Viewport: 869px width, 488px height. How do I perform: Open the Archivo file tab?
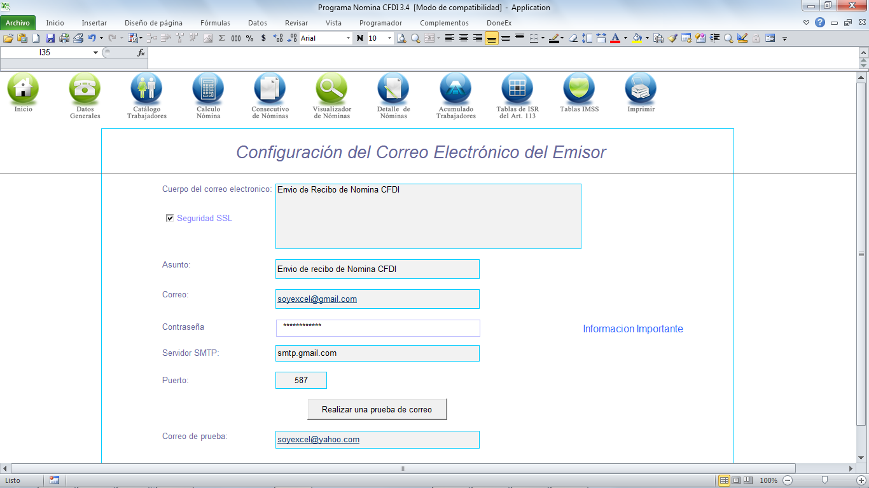click(18, 23)
